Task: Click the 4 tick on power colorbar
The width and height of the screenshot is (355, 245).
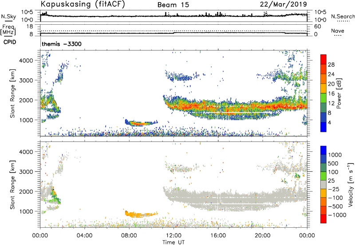Action: [x=329, y=122]
